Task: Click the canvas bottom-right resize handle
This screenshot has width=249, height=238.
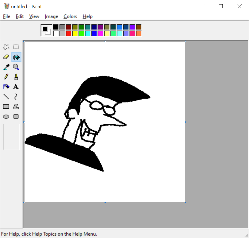Action: tap(185, 202)
